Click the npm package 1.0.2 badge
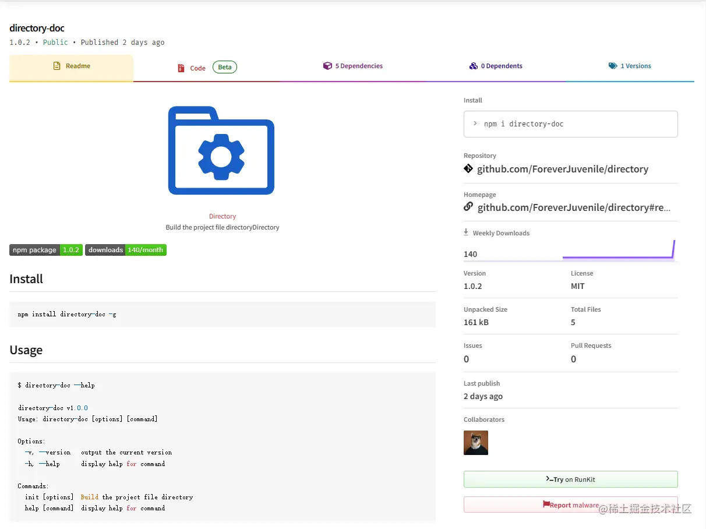706x529 pixels. (x=46, y=250)
